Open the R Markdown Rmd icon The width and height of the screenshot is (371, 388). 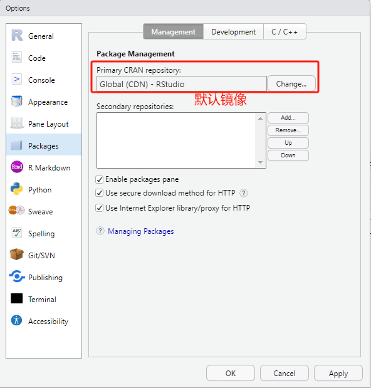[17, 167]
